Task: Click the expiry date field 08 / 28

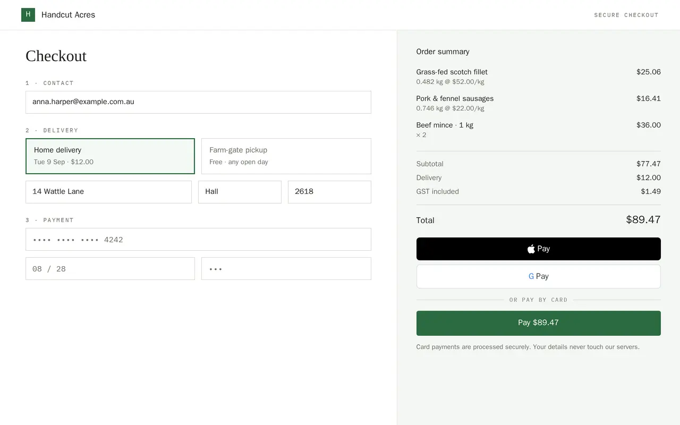Action: pyautogui.click(x=110, y=269)
